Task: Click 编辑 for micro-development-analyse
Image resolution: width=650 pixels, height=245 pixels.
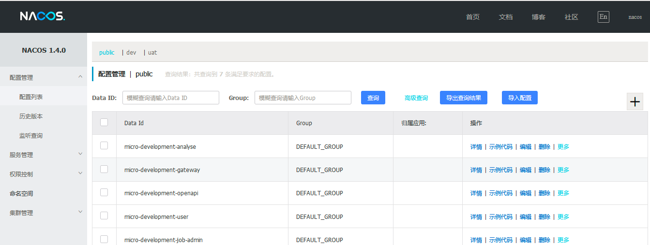Action: (526, 146)
